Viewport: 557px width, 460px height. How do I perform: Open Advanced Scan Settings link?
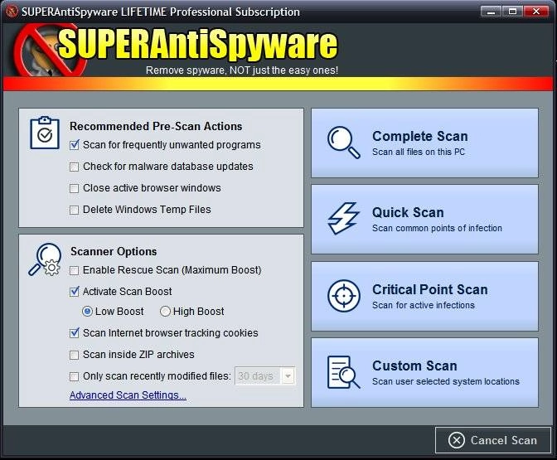[128, 395]
